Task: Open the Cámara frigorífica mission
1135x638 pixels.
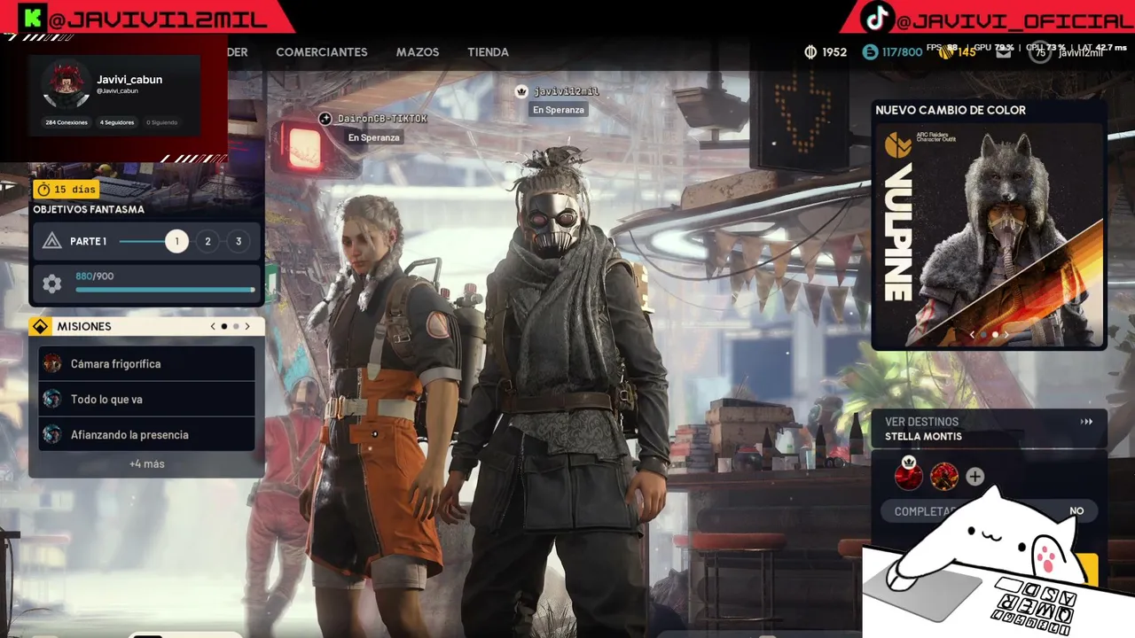Action: click(147, 363)
